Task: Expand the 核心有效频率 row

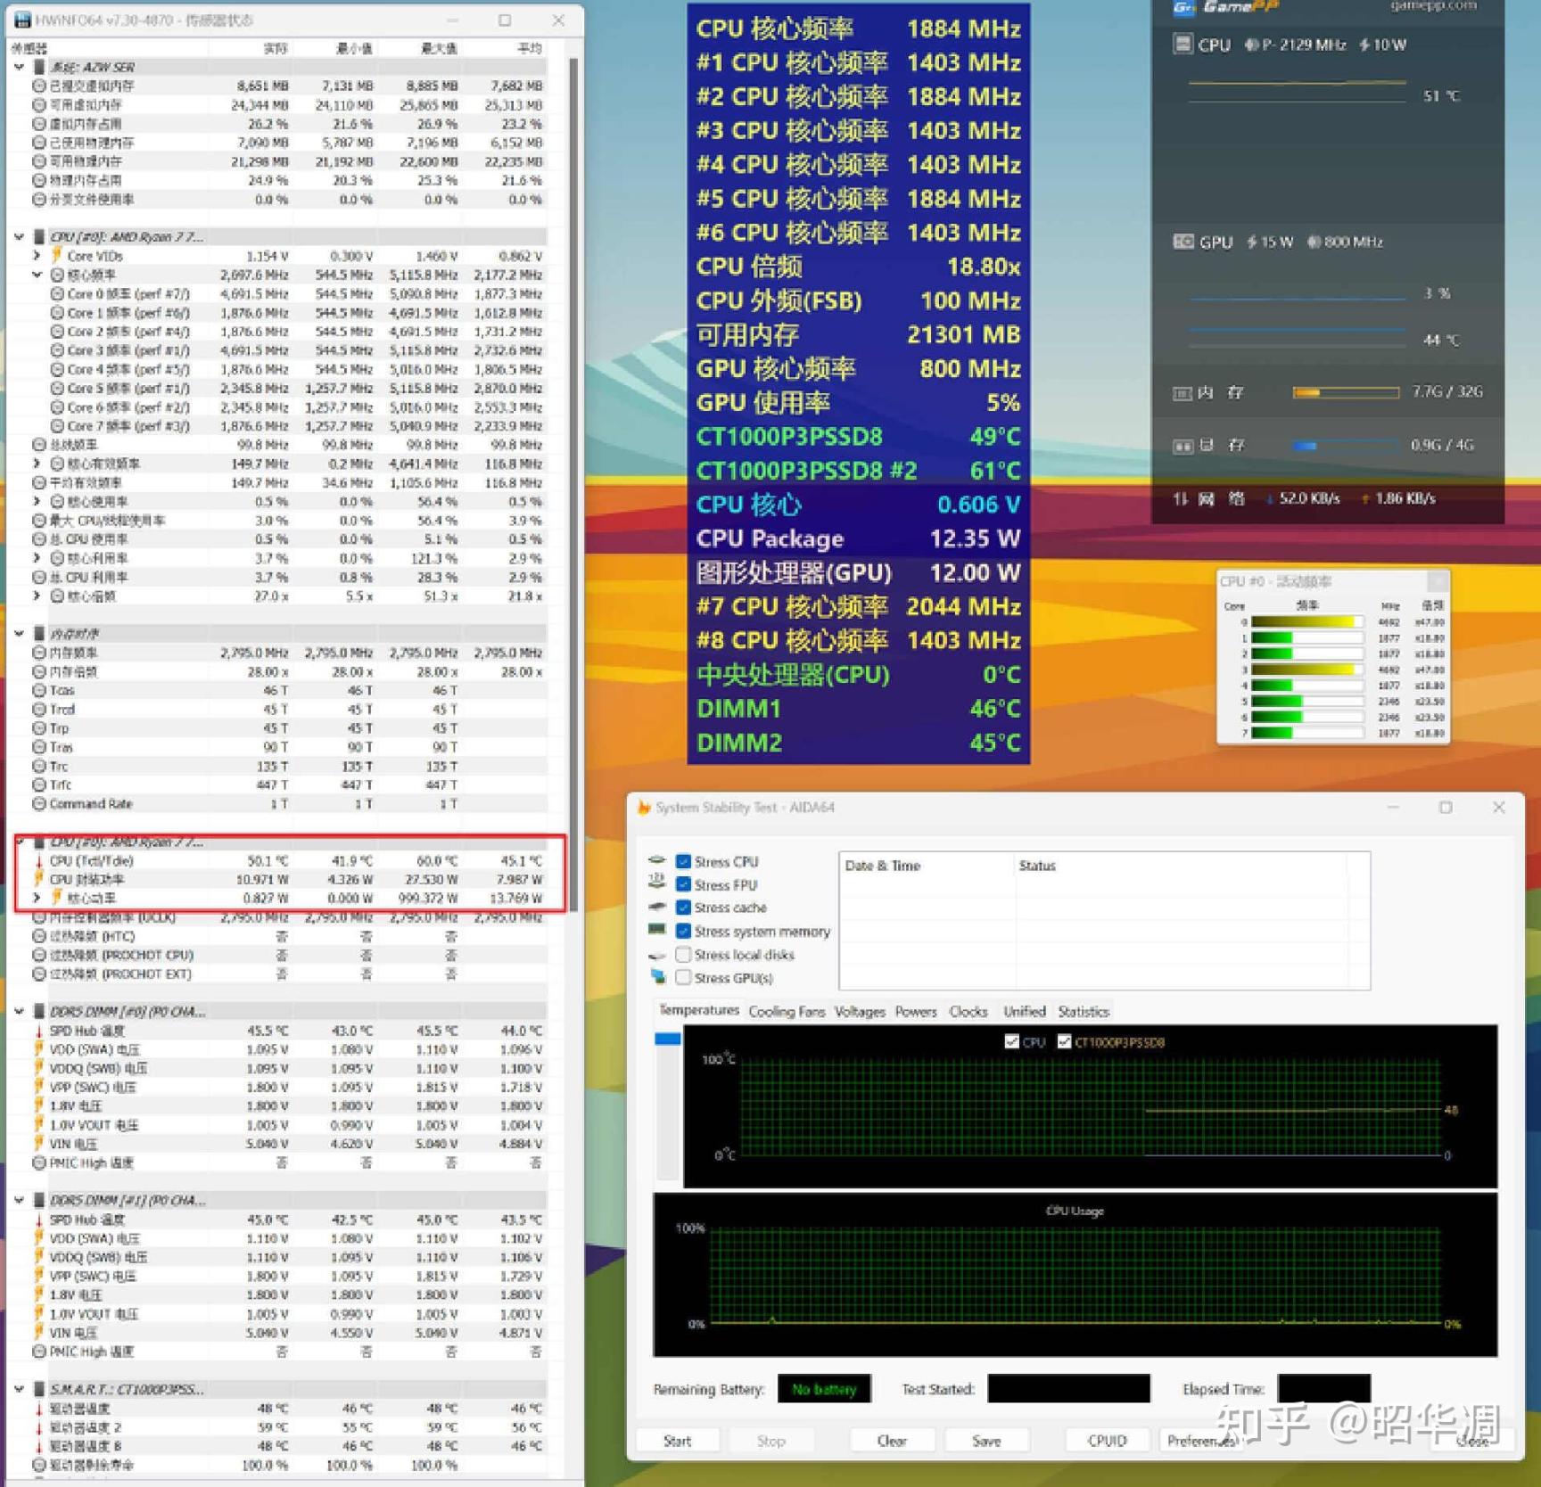Action: pos(37,464)
